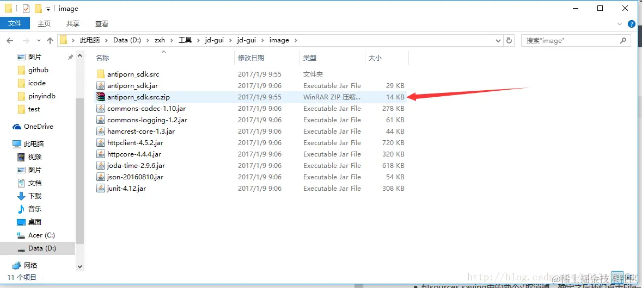Click the quick access new folder icon
Screen dimensions: 642x288
tap(39, 9)
